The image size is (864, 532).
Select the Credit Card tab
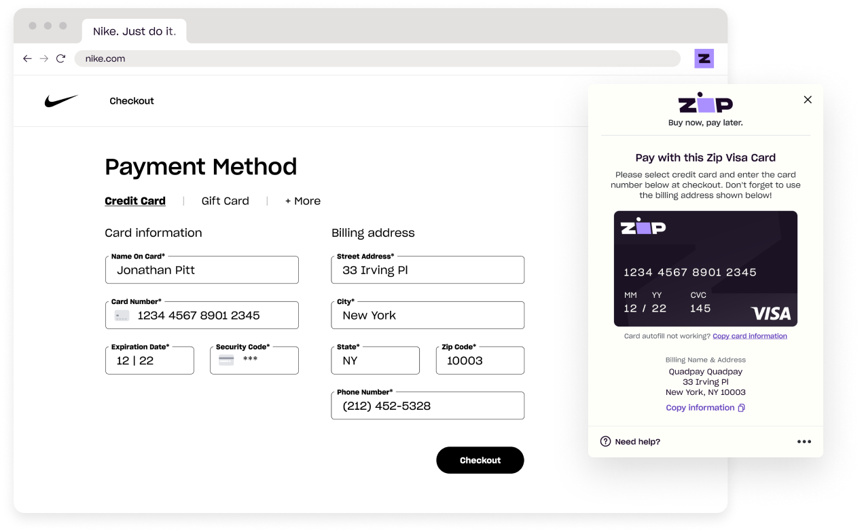click(135, 201)
